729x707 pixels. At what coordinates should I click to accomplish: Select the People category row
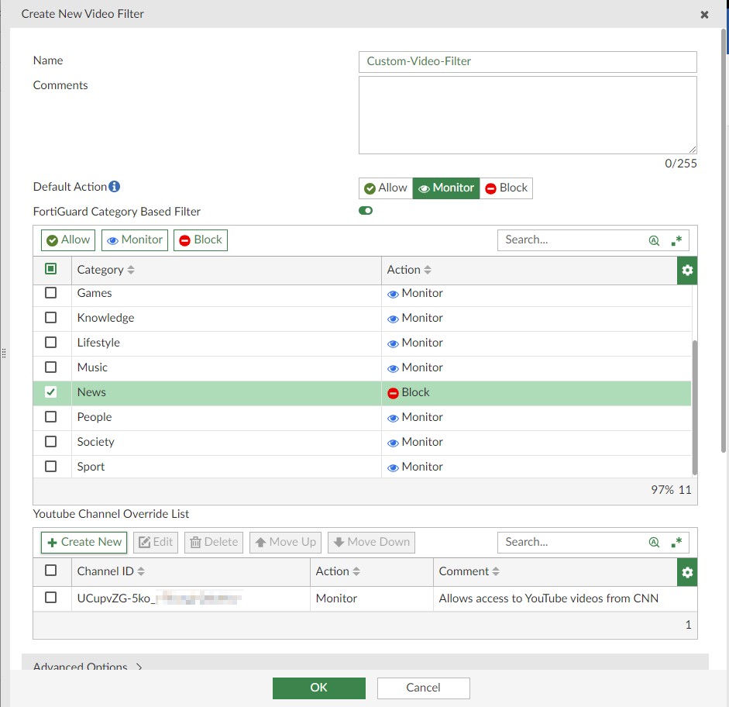[362, 418]
